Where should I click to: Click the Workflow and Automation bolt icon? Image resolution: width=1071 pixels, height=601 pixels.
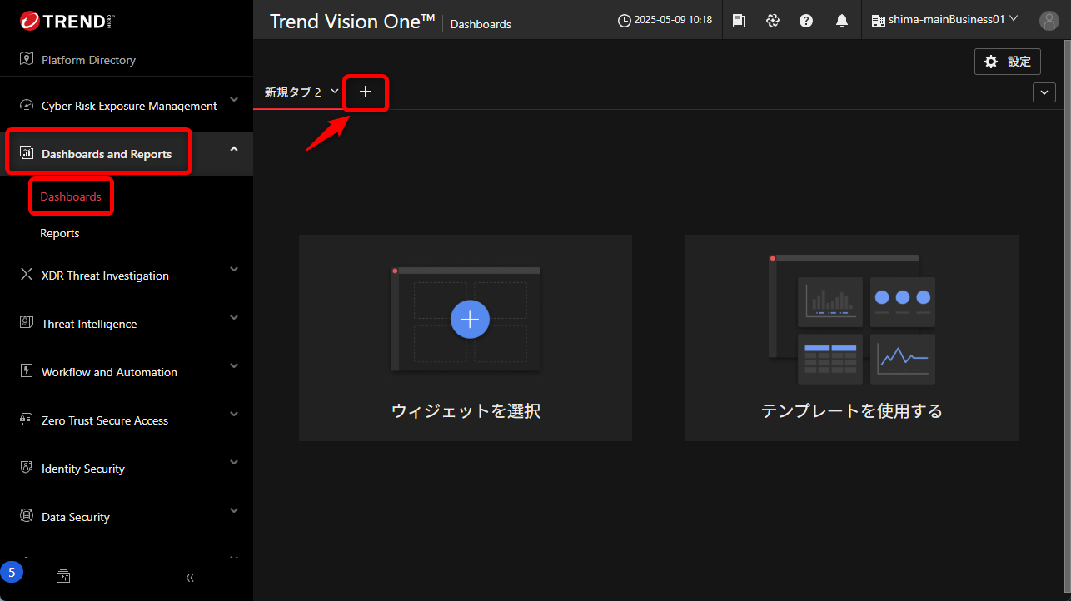click(x=26, y=372)
